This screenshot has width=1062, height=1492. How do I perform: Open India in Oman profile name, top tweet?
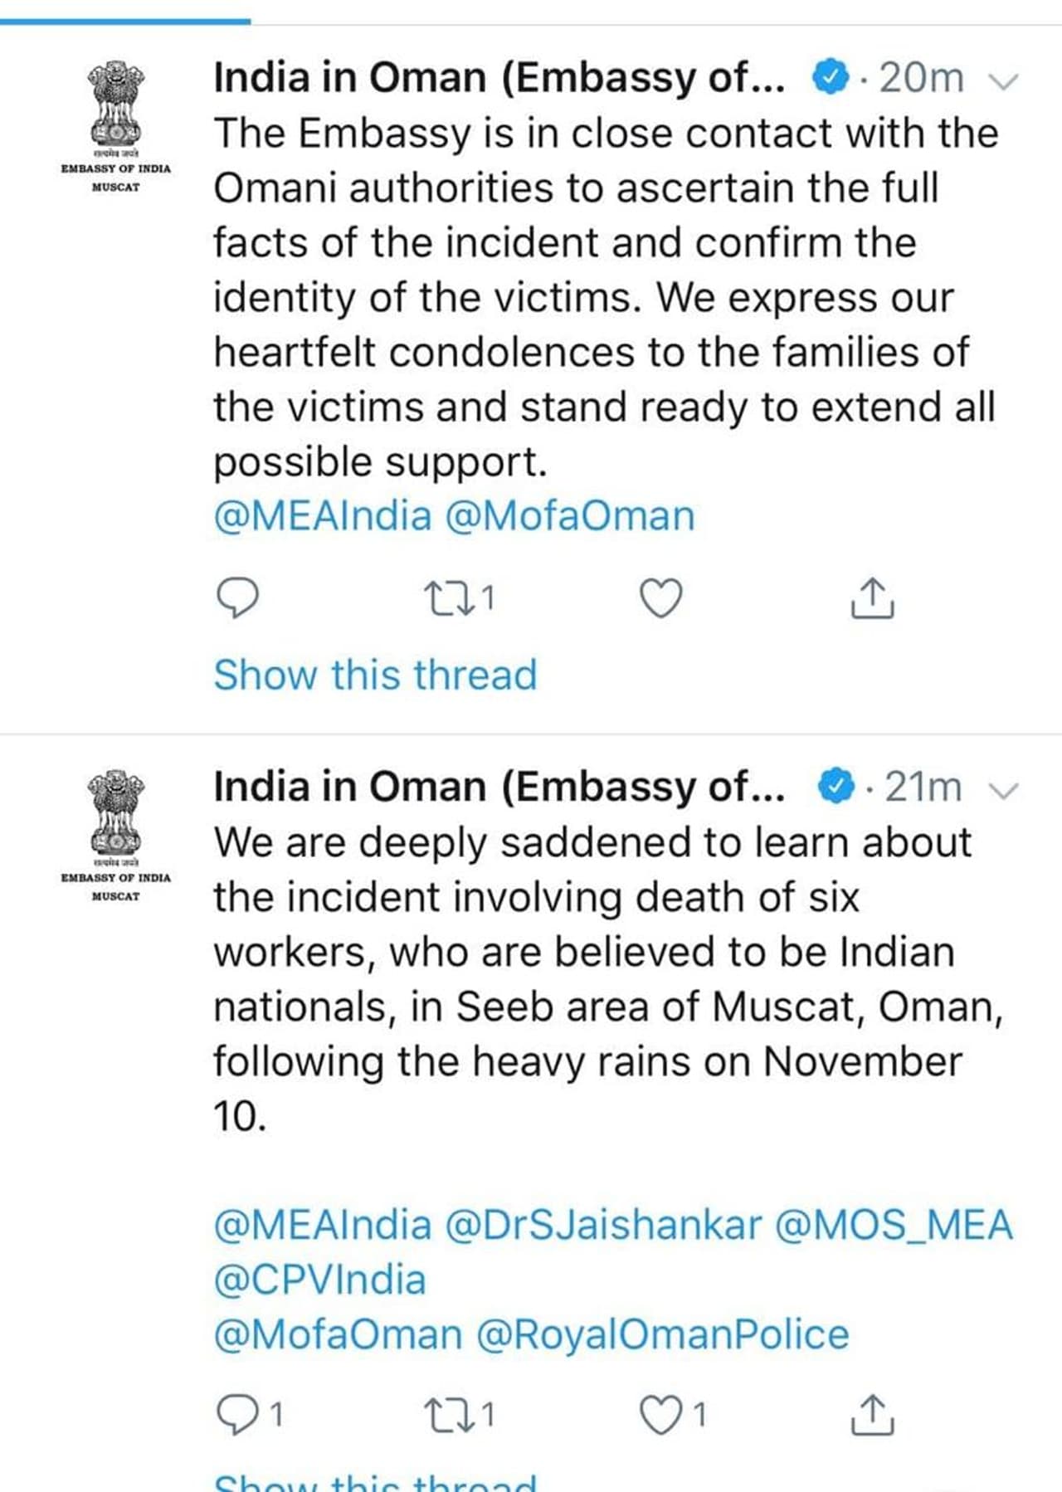point(498,78)
